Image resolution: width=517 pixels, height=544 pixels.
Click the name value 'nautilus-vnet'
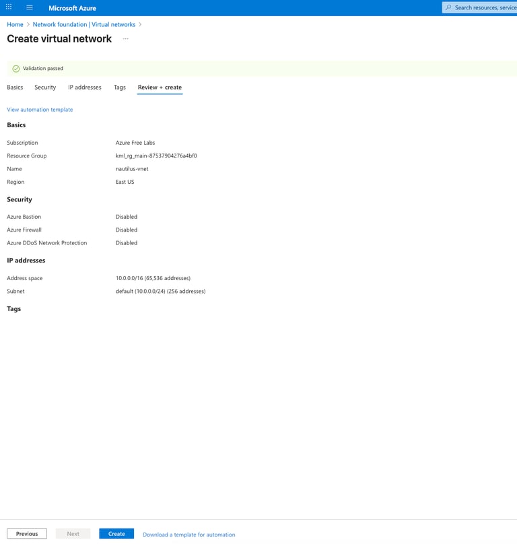pos(132,169)
